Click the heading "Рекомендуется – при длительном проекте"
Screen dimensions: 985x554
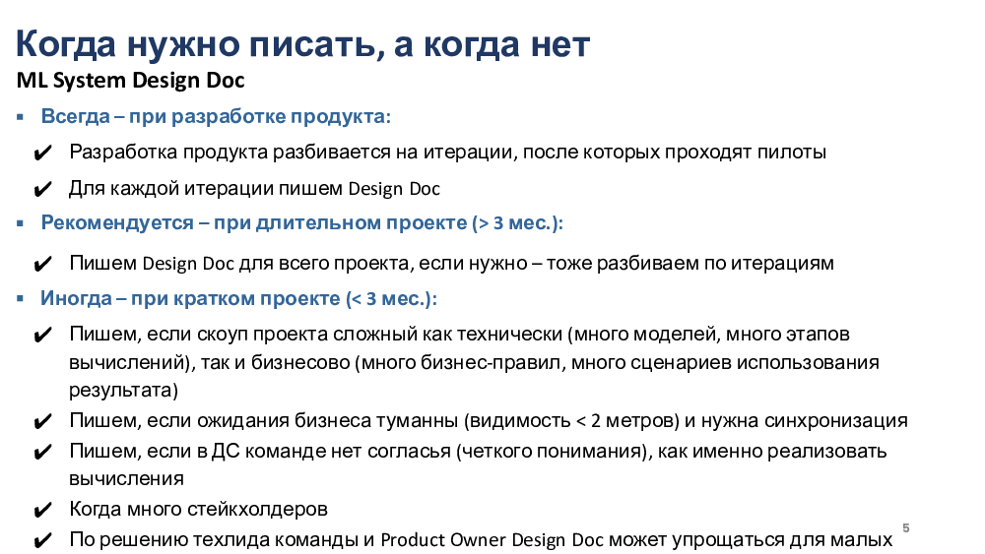click(301, 223)
